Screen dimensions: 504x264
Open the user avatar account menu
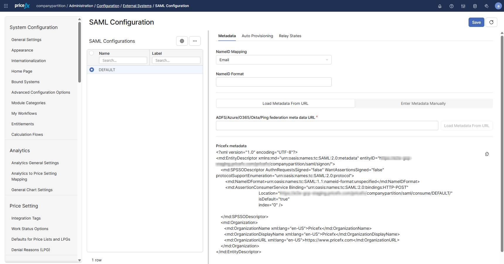click(x=498, y=6)
